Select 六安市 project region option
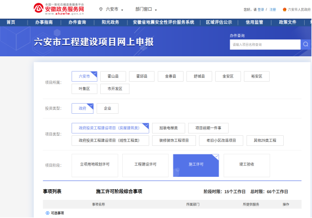 tap(84, 76)
